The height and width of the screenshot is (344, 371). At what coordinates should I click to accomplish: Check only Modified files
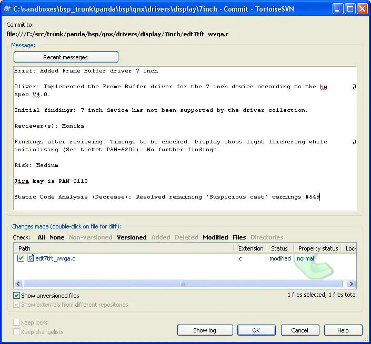click(215, 237)
